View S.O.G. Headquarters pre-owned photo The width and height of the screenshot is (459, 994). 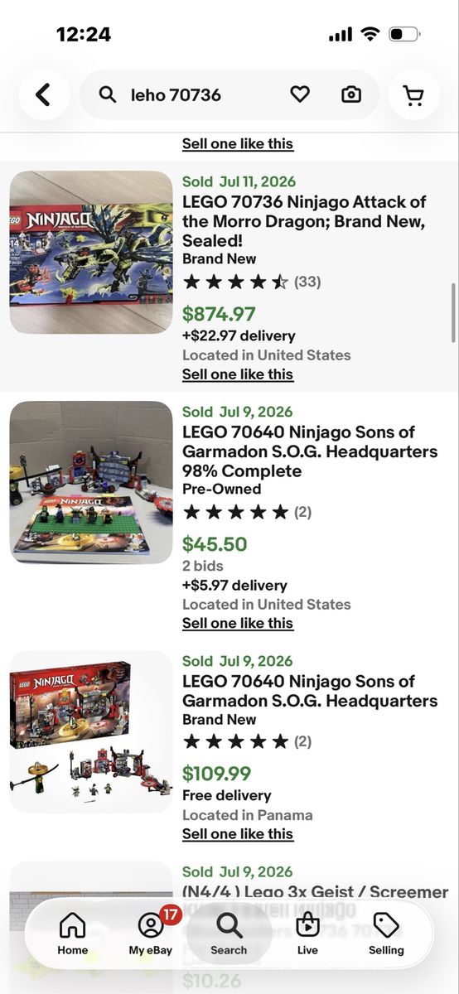(x=91, y=483)
